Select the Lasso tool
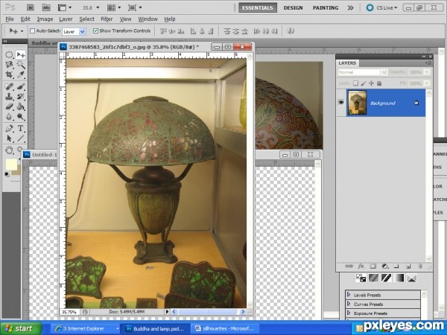Screen dimensions: 447x335 [10, 65]
